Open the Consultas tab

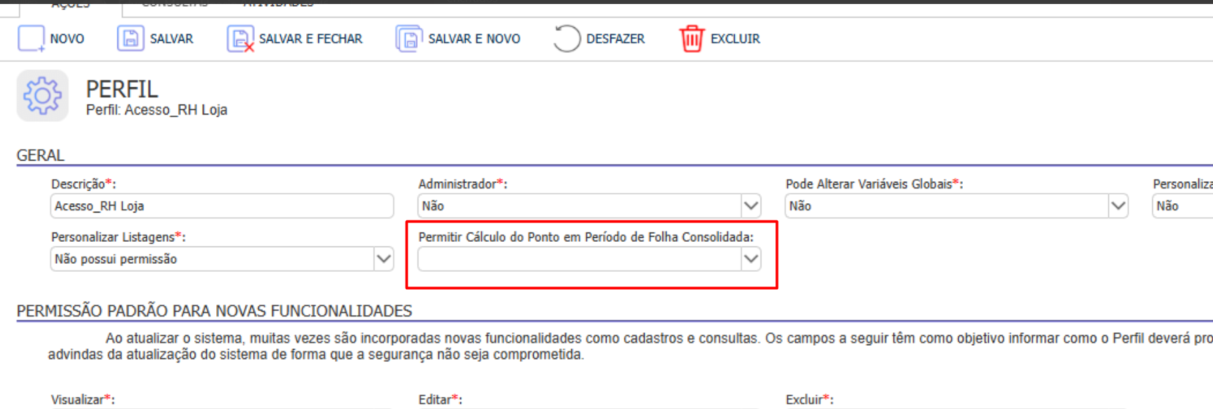tap(175, 4)
